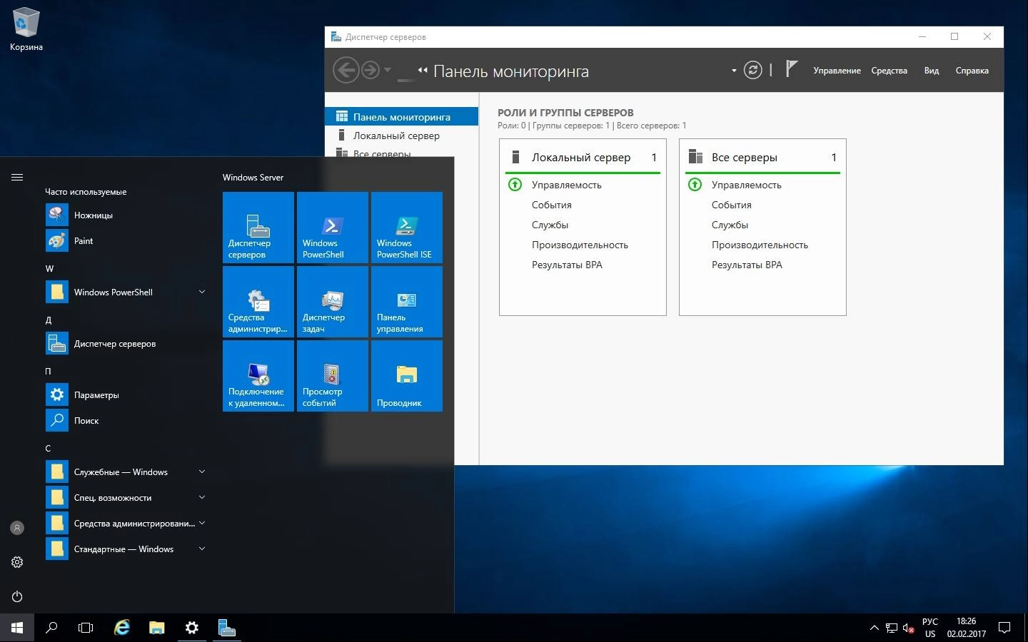1028x642 pixels.
Task: Open Управляемость in Локальный сервер tile
Action: click(566, 185)
